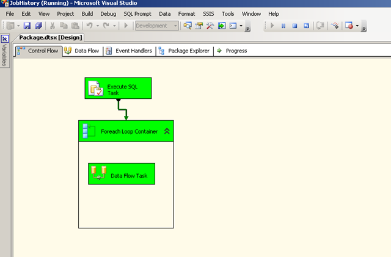The width and height of the screenshot is (391, 257).
Task: Open the Format menu
Action: 186,14
